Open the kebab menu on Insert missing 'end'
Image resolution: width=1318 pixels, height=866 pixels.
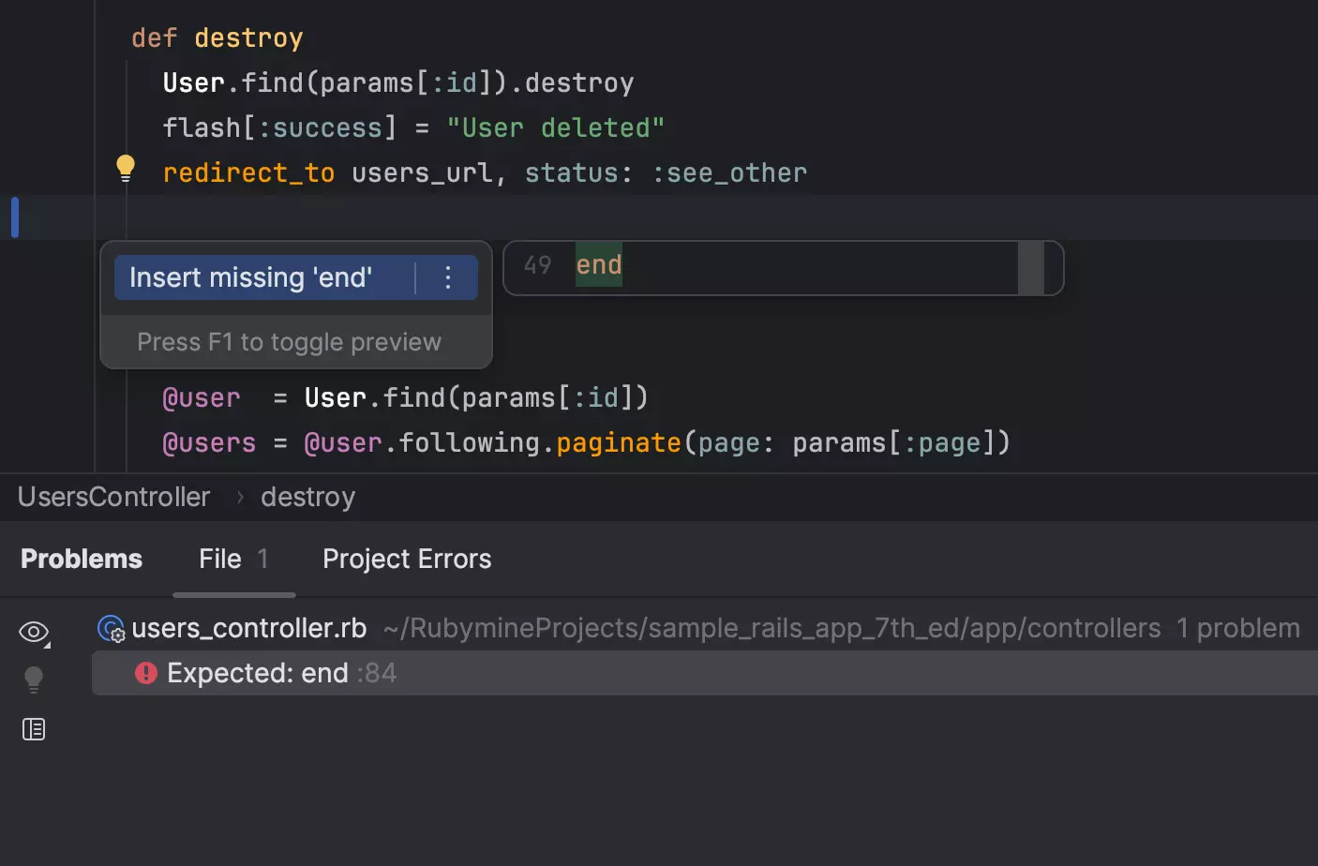[x=447, y=277]
